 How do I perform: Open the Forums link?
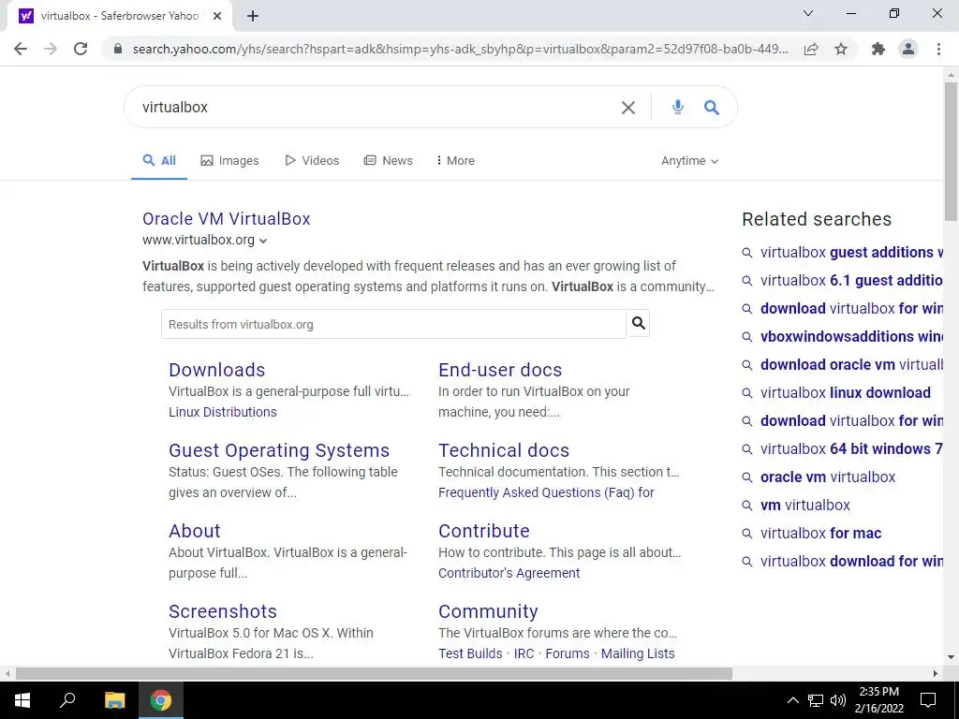[568, 653]
